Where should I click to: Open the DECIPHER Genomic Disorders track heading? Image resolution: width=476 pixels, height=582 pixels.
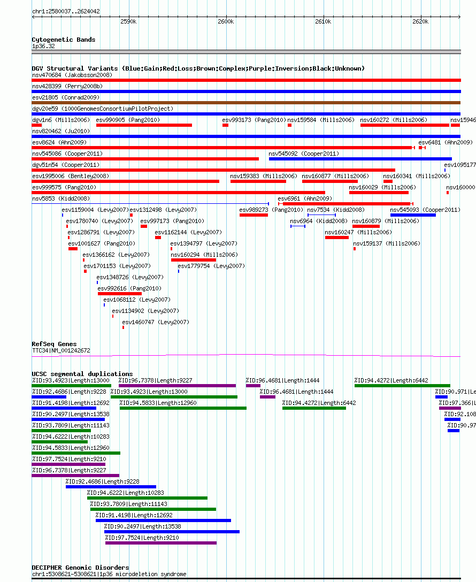[x=81, y=568]
